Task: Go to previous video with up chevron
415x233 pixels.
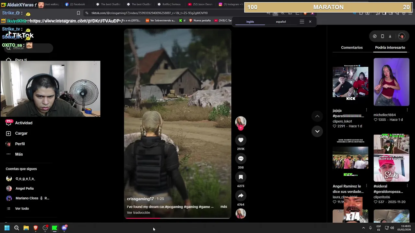Action: coord(317,116)
